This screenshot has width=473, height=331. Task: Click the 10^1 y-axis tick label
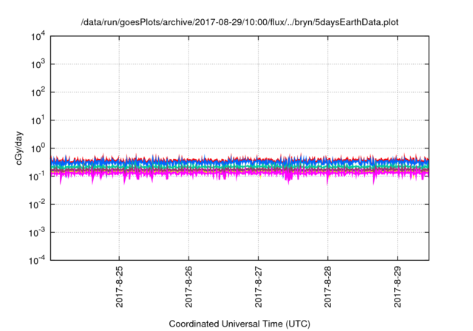[x=38, y=120]
